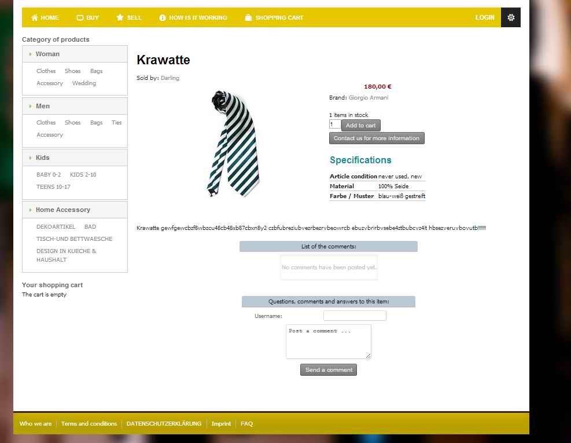Image resolution: width=571 pixels, height=443 pixels.
Task: Click the Send a comment button
Action: point(329,369)
